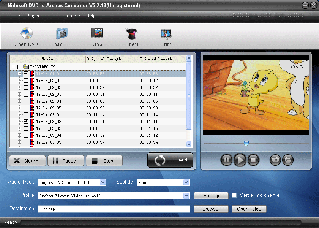Click the Stop conversion button
The width and height of the screenshot is (319, 228).
[104, 161]
